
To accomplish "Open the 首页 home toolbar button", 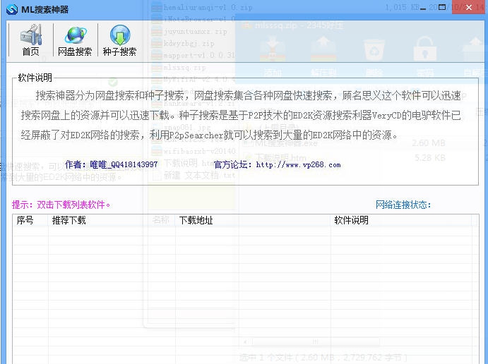I will [x=30, y=40].
